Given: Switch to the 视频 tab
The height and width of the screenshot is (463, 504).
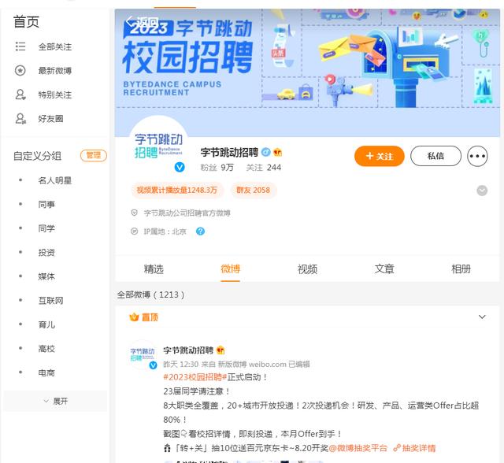Looking at the screenshot, I should pos(307,269).
